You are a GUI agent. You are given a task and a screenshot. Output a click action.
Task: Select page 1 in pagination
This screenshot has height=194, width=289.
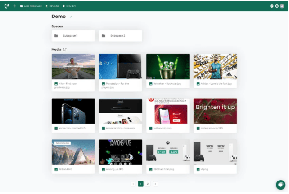[140, 184]
